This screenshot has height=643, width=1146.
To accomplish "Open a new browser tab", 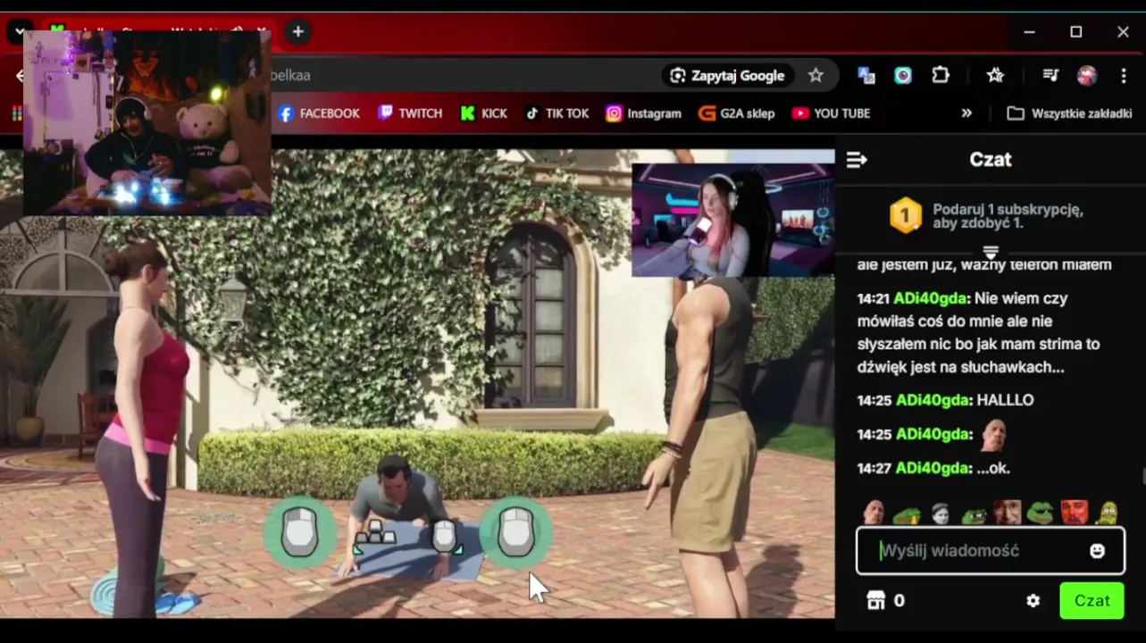I will (x=298, y=32).
